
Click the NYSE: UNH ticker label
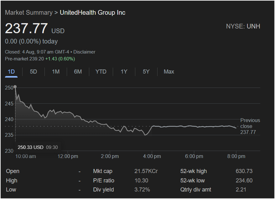(243, 26)
